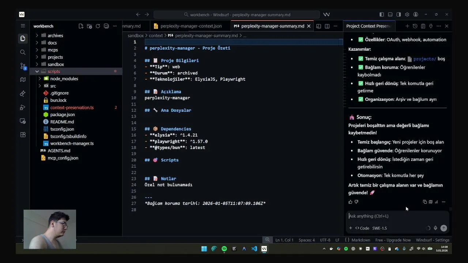The width and height of the screenshot is (468, 263).
Task: Collapse all folders in explorer
Action: pos(106,26)
